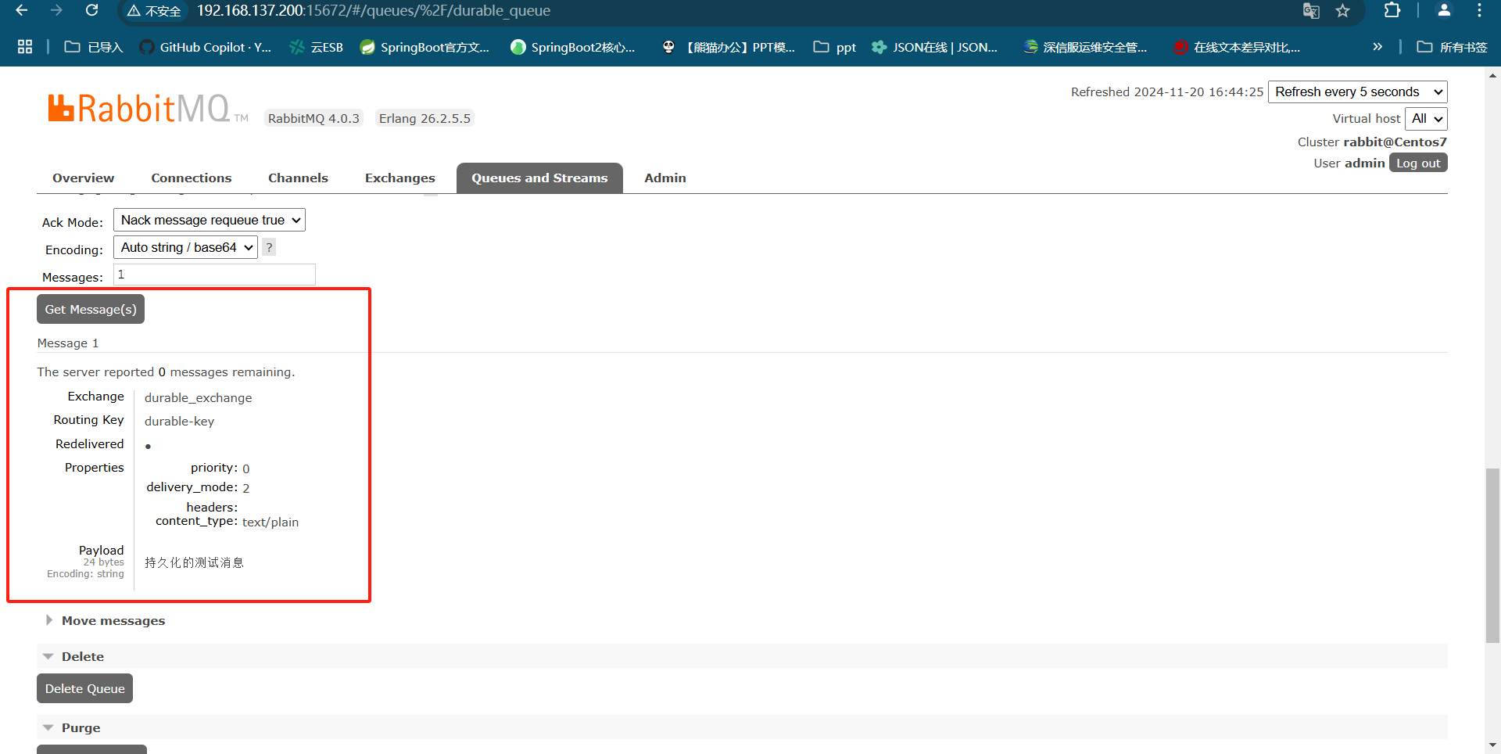Click the durable_exchange link
The width and height of the screenshot is (1501, 754).
[199, 397]
